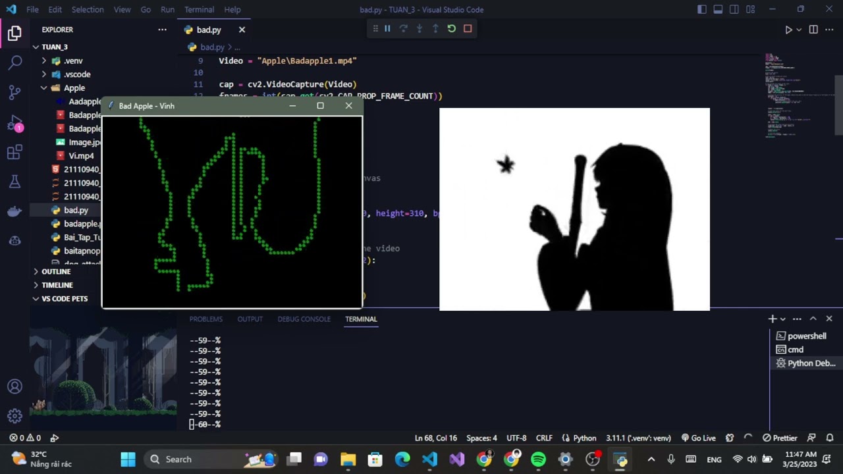Create a new terminal with plus icon

773,319
